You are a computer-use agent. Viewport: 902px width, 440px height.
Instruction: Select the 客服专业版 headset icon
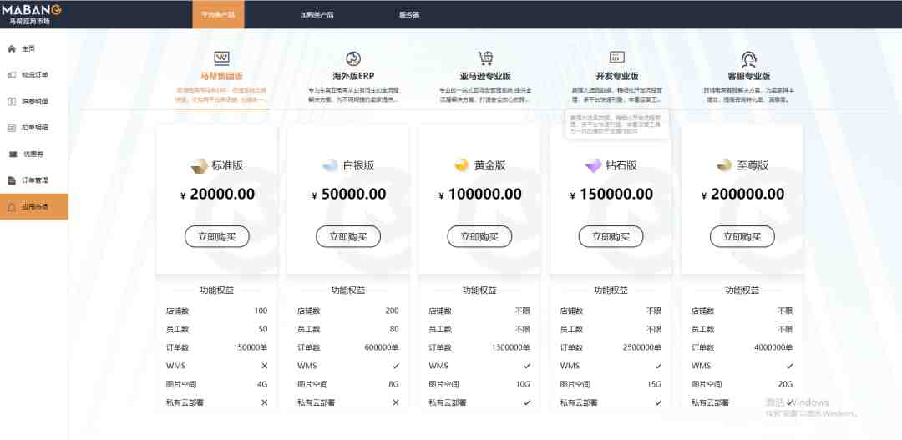pos(748,58)
